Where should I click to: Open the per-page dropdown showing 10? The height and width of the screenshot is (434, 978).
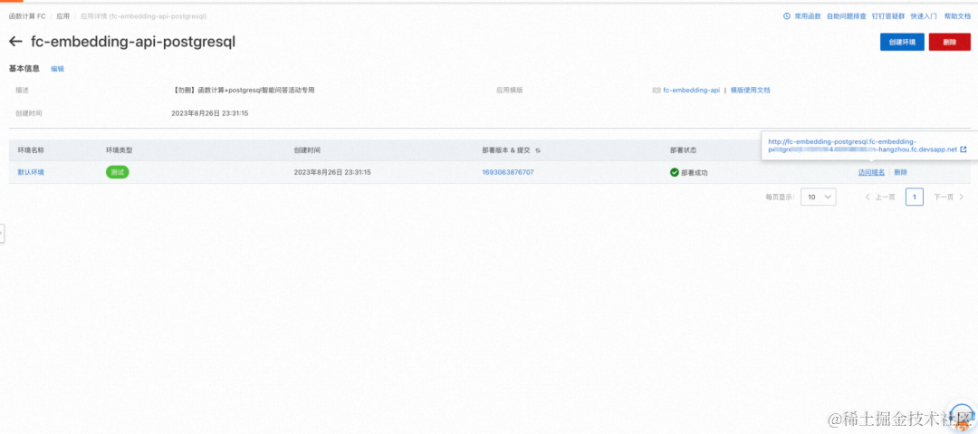(x=819, y=197)
